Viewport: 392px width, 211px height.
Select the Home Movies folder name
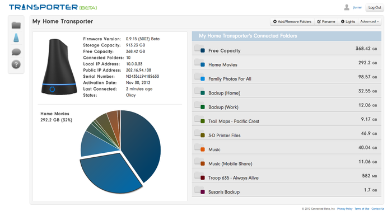[x=223, y=65]
